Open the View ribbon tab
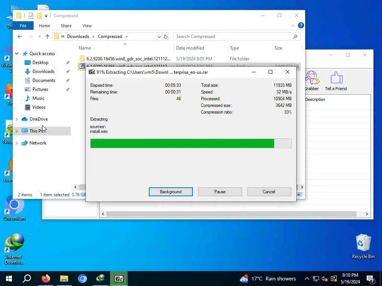The width and height of the screenshot is (382, 286). point(87,26)
